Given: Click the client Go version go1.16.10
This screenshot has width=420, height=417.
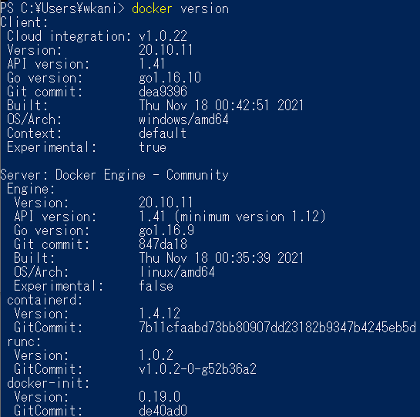Looking at the screenshot, I should [x=170, y=78].
